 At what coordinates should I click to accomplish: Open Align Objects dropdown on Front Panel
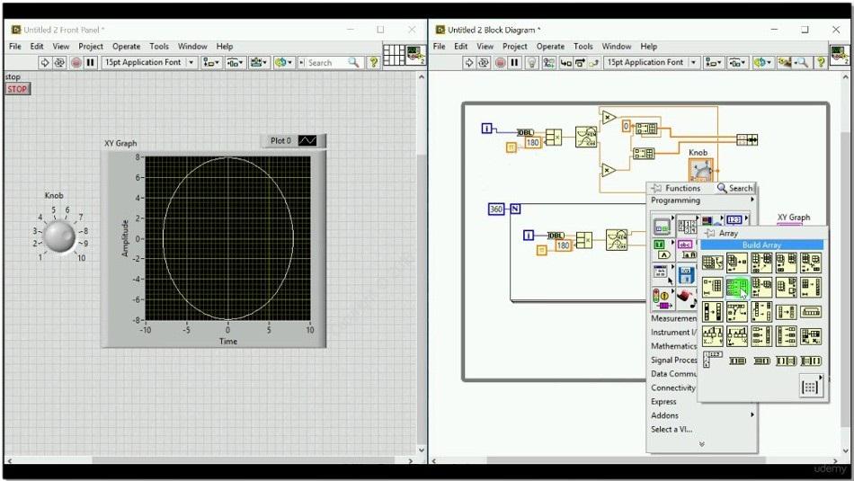click(x=210, y=63)
